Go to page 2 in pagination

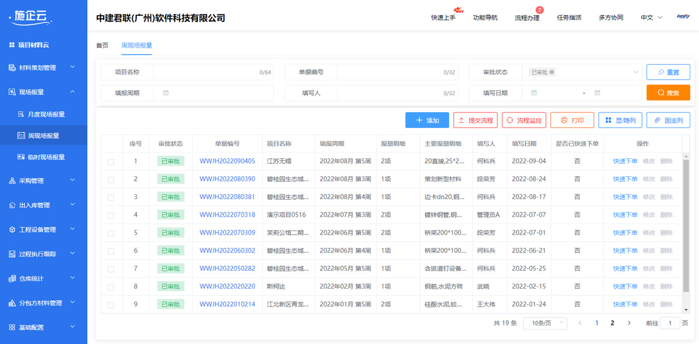click(612, 323)
